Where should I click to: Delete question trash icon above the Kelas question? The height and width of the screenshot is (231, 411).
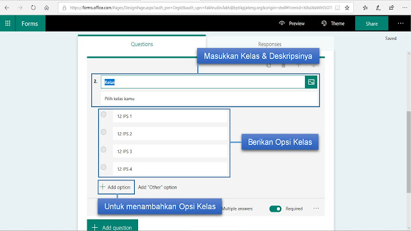coord(283,65)
